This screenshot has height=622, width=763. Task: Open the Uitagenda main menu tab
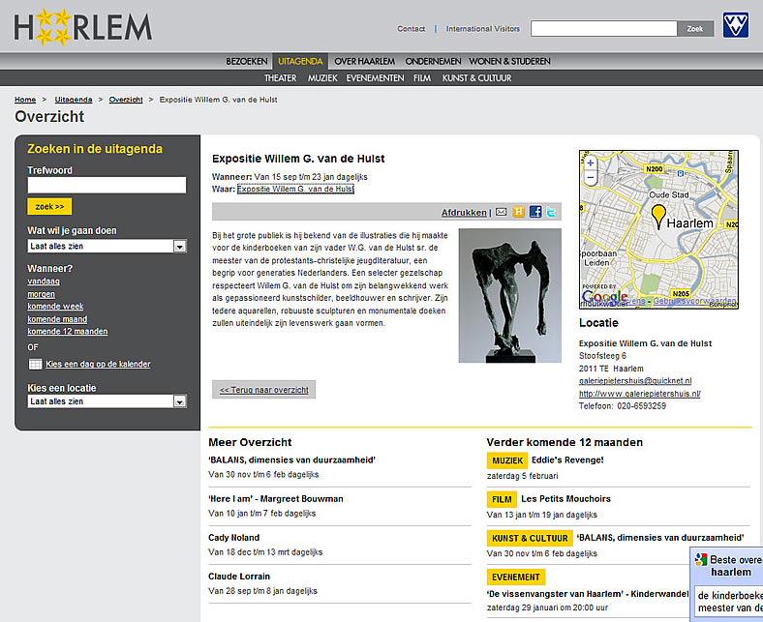(301, 61)
